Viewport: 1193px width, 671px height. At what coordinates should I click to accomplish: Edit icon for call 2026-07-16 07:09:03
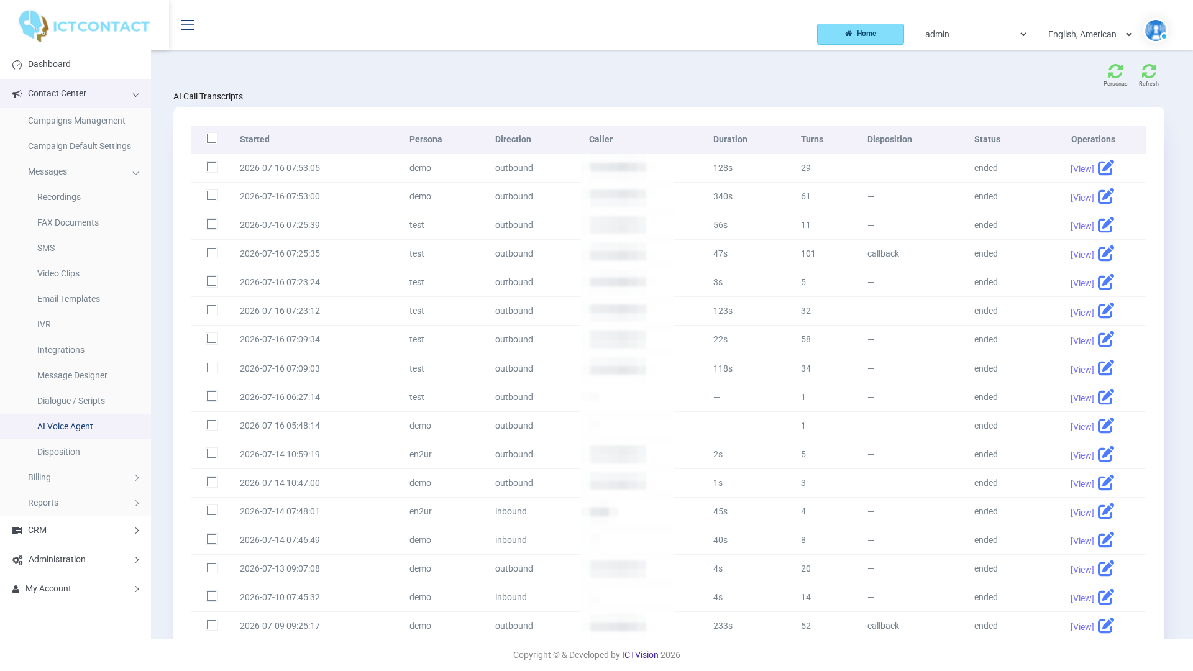(x=1106, y=368)
